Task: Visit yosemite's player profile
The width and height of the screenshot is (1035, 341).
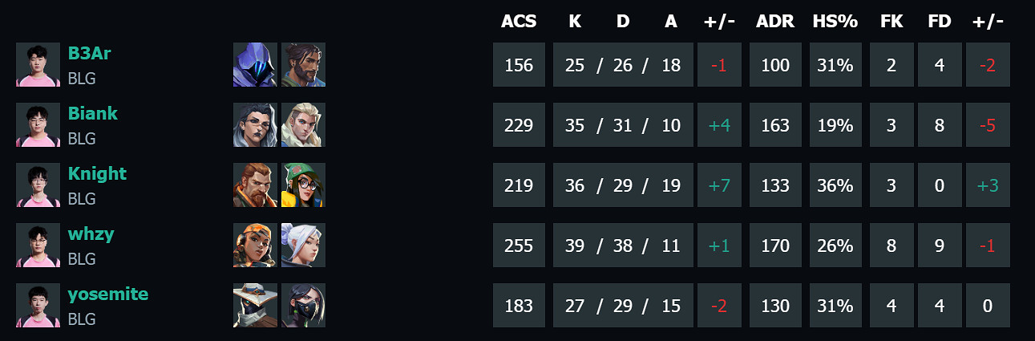Action: pyautogui.click(x=107, y=294)
